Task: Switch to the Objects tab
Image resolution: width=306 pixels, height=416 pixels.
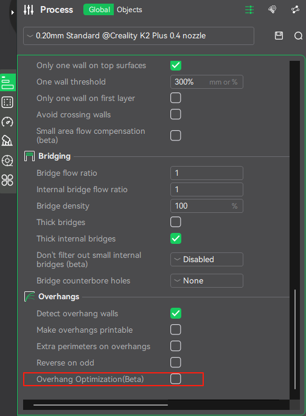Action: [130, 10]
